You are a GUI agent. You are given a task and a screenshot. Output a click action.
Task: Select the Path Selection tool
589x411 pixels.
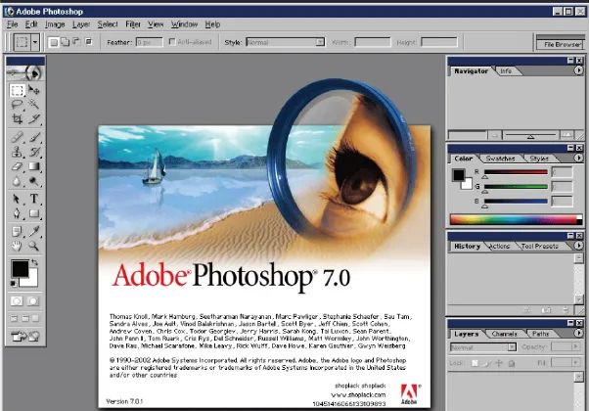click(x=17, y=199)
